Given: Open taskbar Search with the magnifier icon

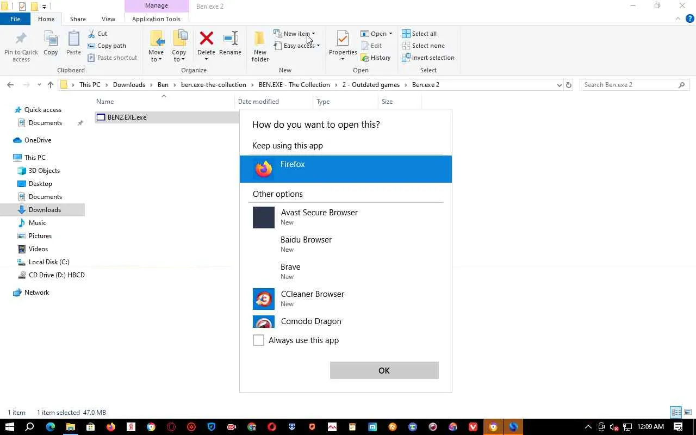Looking at the screenshot, I should tap(30, 427).
